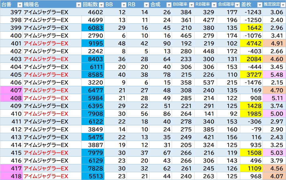Screen dimensions: 286x180
Task: Select RB probability cell 141
Action: 205,113
